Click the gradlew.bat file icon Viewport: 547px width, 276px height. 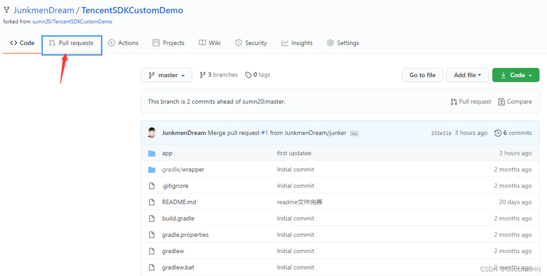pos(152,267)
